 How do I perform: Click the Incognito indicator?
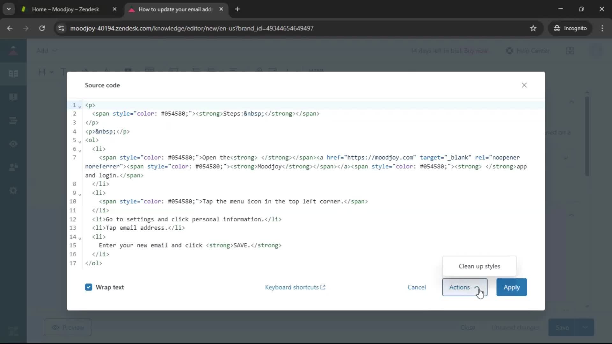pyautogui.click(x=570, y=28)
